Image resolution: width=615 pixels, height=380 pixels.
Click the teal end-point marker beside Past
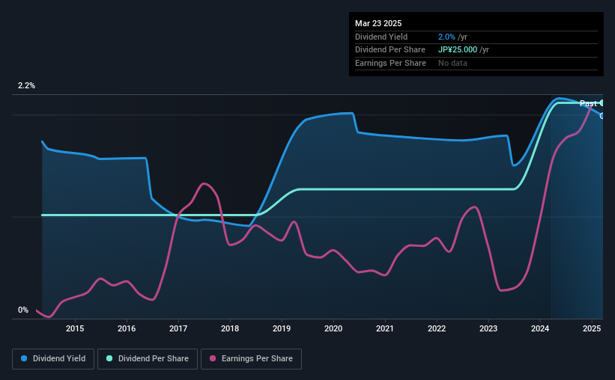(x=602, y=103)
